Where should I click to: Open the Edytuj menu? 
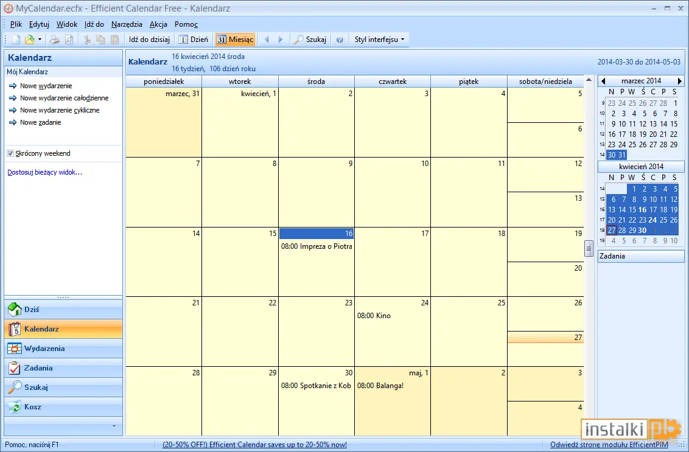39,24
